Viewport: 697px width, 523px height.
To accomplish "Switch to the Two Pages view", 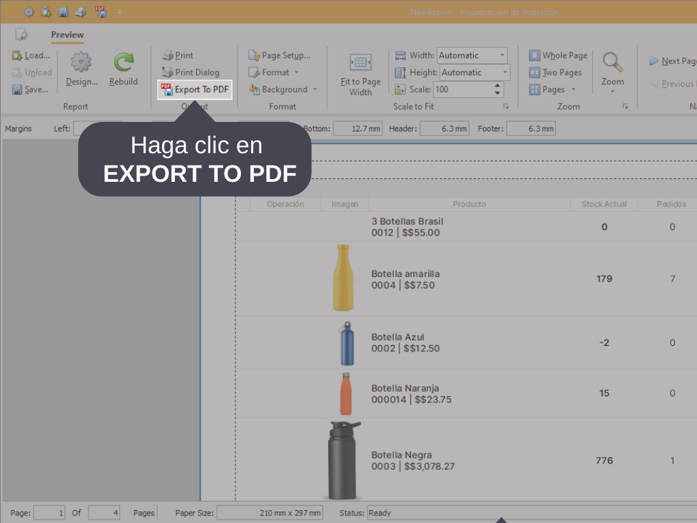I will click(x=555, y=72).
